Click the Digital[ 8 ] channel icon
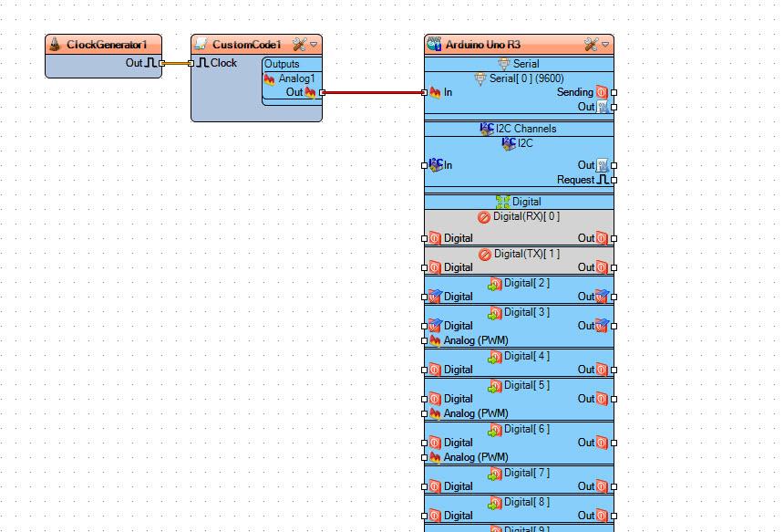 (494, 503)
